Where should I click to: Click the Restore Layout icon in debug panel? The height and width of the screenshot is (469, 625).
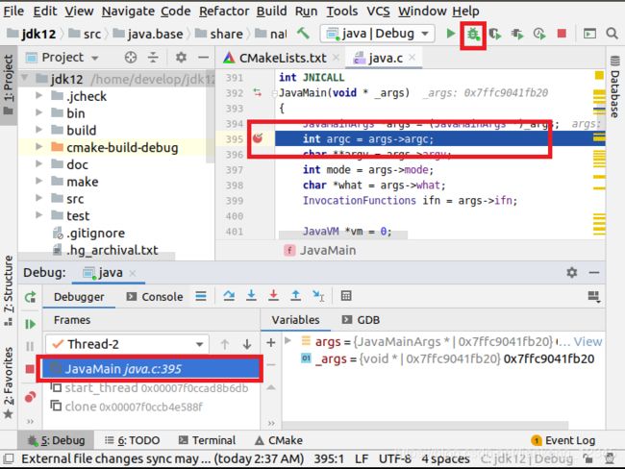pos(594,296)
